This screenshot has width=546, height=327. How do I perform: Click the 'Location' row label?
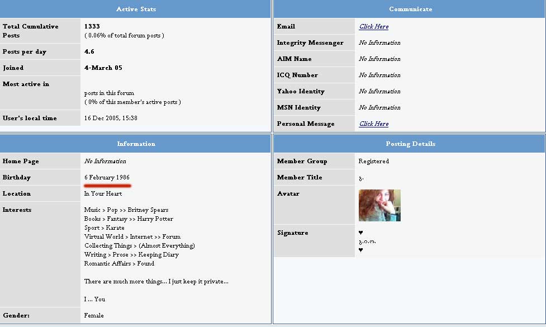click(16, 193)
